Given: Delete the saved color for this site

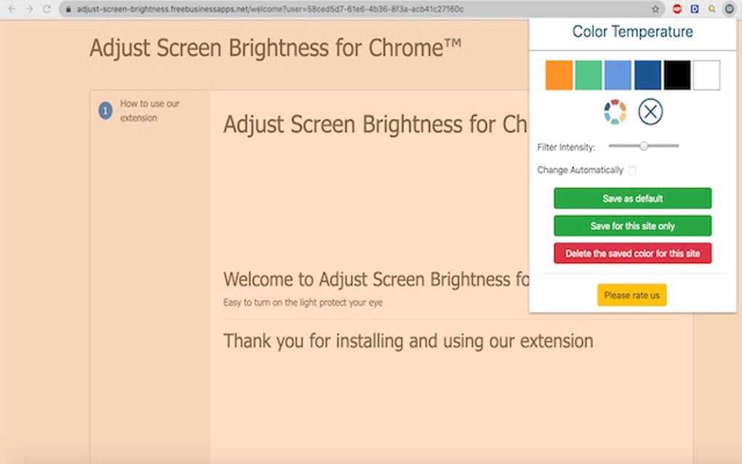Looking at the screenshot, I should click(x=633, y=253).
